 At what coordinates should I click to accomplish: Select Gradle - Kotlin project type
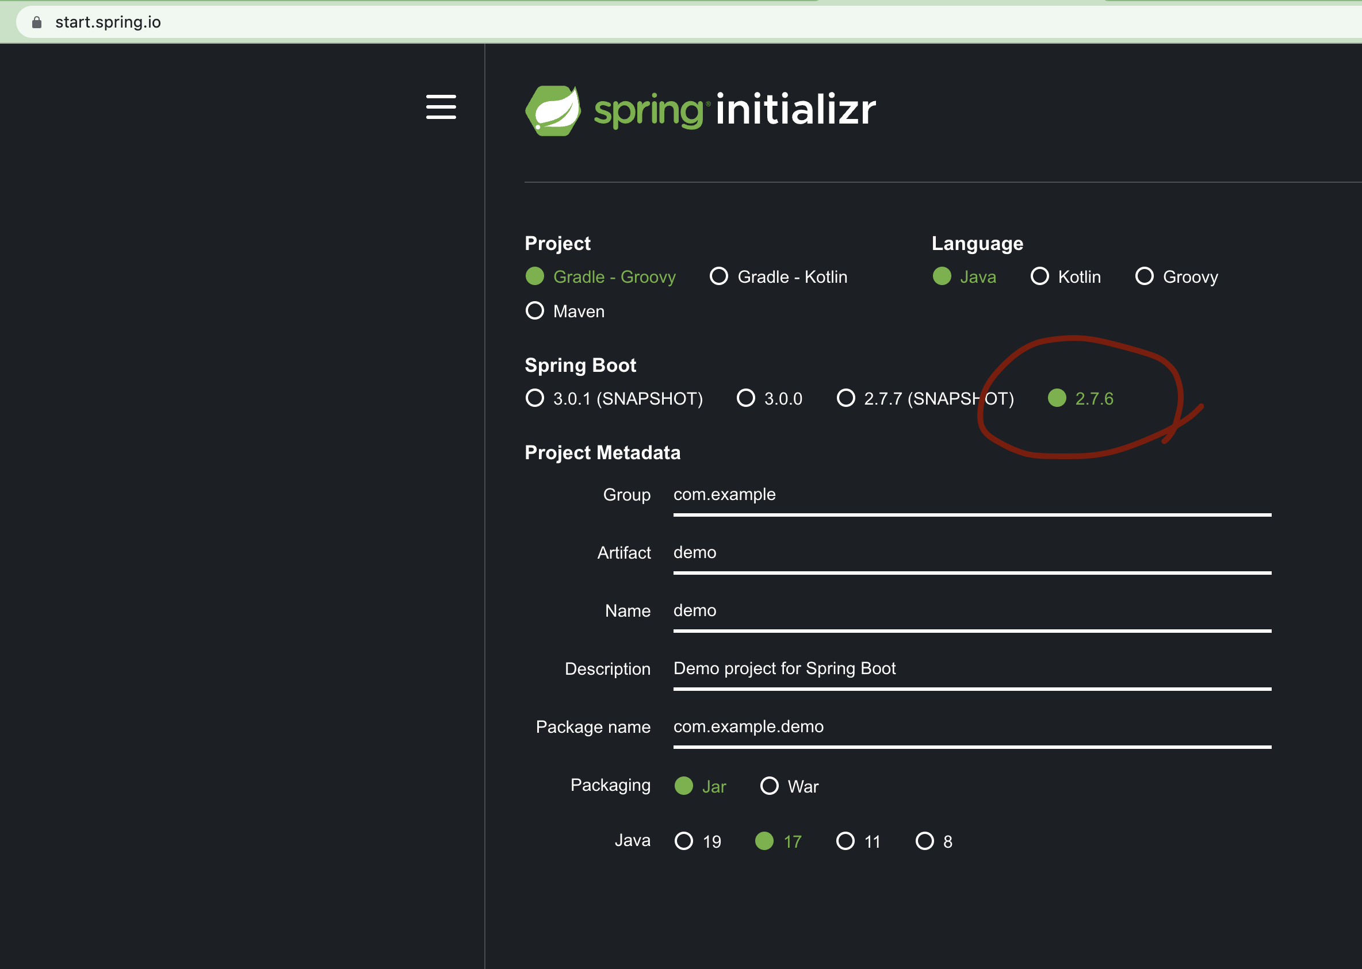coord(778,277)
